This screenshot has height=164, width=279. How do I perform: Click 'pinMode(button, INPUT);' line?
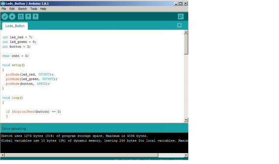(x=28, y=84)
